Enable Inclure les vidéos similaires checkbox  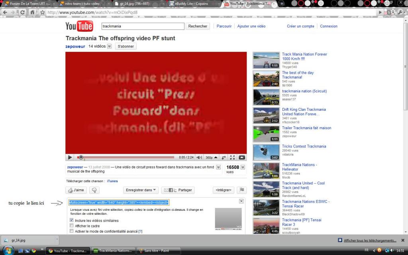(72, 220)
